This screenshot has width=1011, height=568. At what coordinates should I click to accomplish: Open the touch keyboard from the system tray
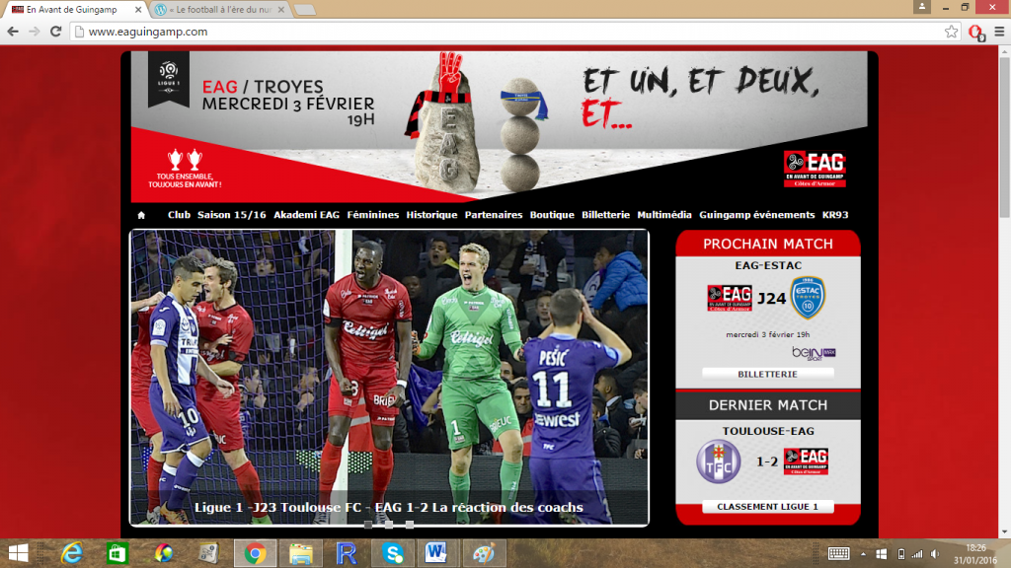click(x=838, y=554)
